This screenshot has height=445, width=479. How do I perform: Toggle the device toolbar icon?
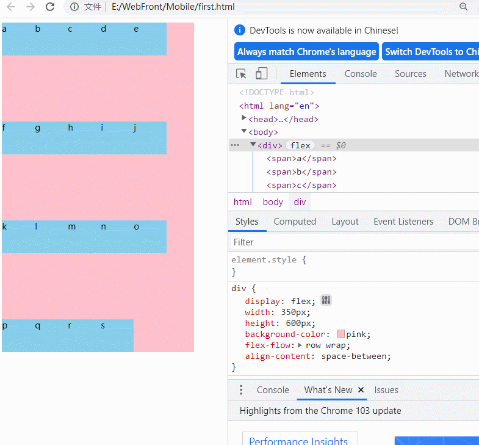click(262, 74)
